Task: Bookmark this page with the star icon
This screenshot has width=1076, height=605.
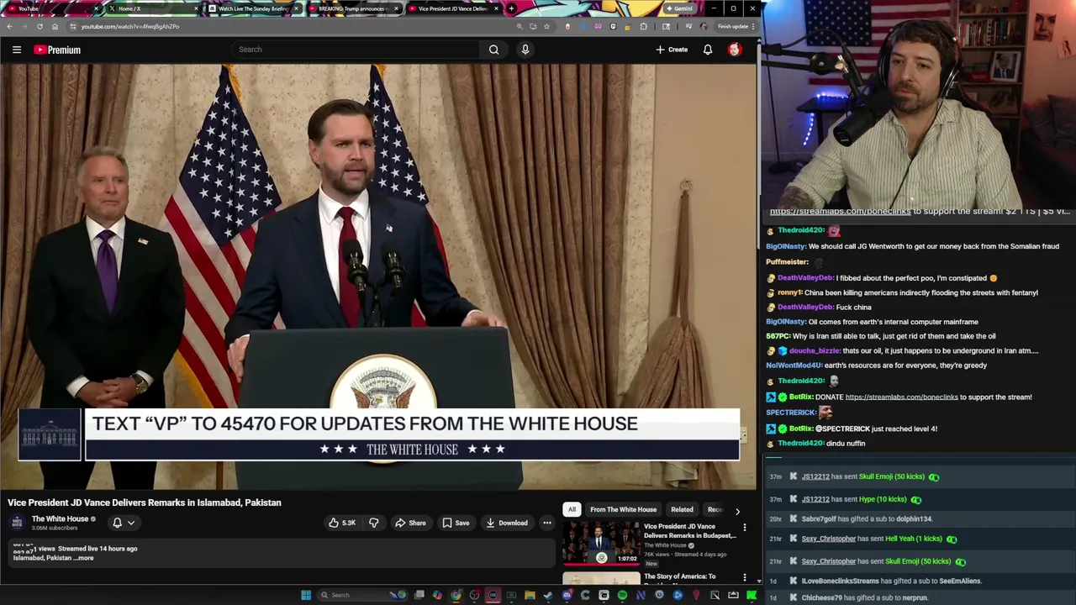Action: (547, 26)
